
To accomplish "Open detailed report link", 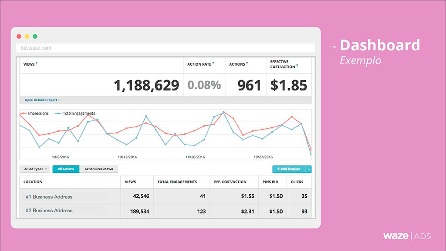I will click(x=42, y=100).
